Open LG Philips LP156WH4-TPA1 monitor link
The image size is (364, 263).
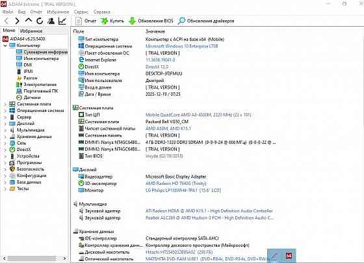183,190
